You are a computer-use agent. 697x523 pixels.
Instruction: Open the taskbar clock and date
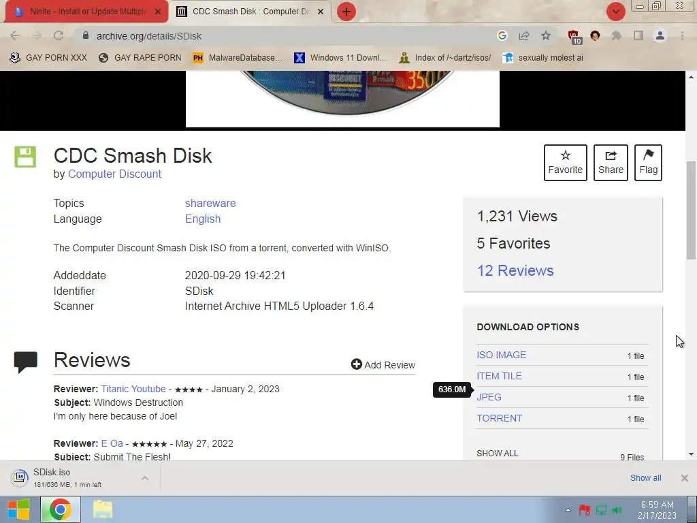coord(657,510)
